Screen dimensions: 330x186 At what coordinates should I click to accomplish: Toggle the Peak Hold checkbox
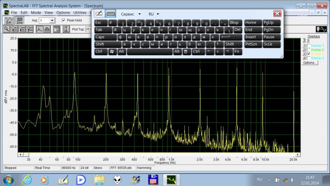click(x=64, y=20)
